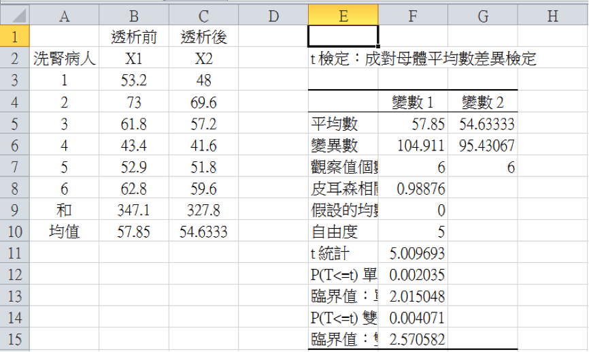Select the 洗腎病人 label cell
Viewport: 589px width, 352px height.
click(64, 59)
